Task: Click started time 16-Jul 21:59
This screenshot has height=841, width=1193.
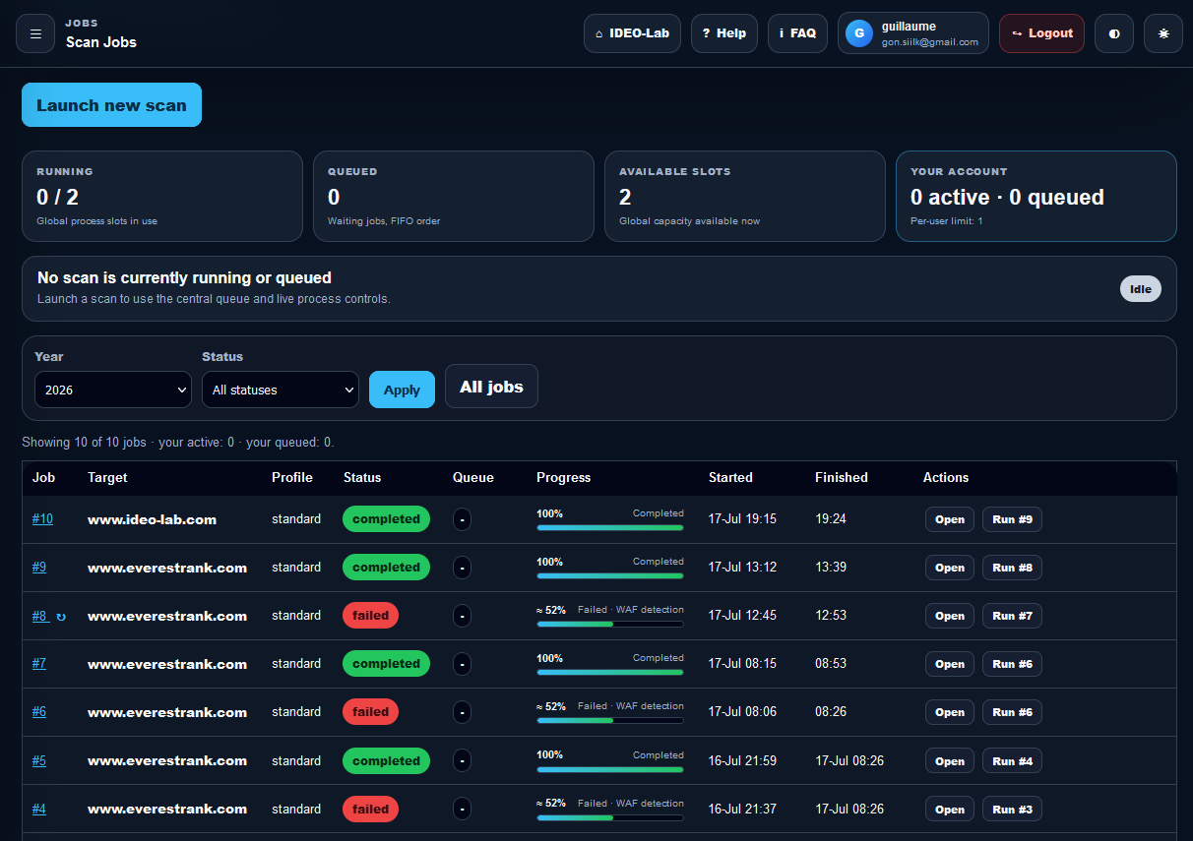Action: [x=742, y=760]
